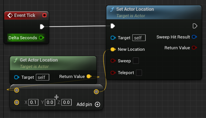Click Event Tick execution output pin
206x118 pixels.
point(42,27)
